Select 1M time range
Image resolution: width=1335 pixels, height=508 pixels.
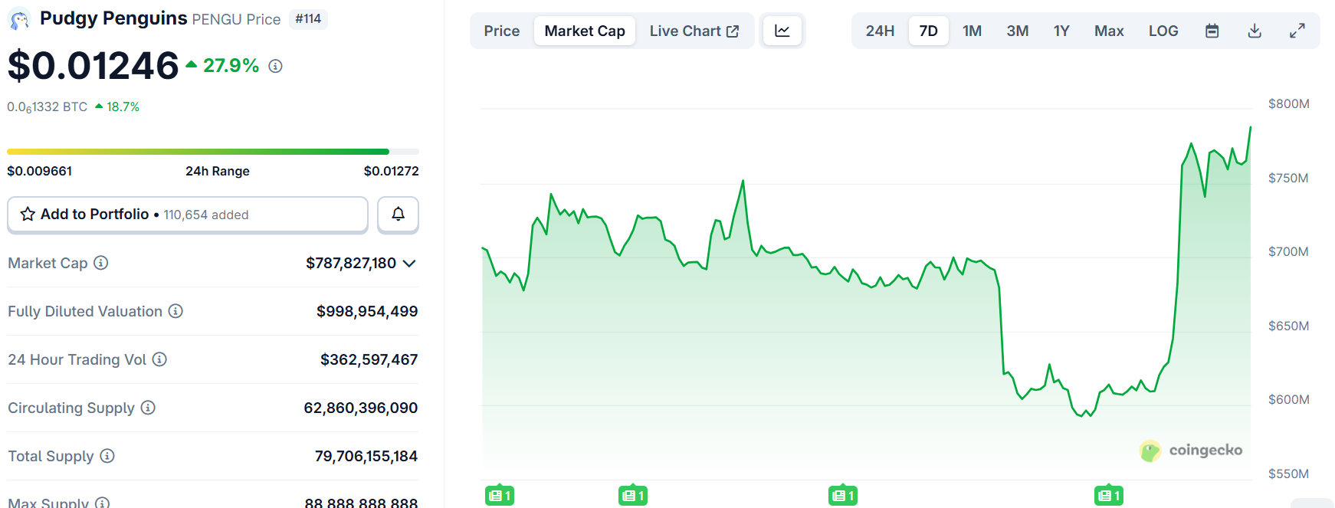[x=973, y=31]
